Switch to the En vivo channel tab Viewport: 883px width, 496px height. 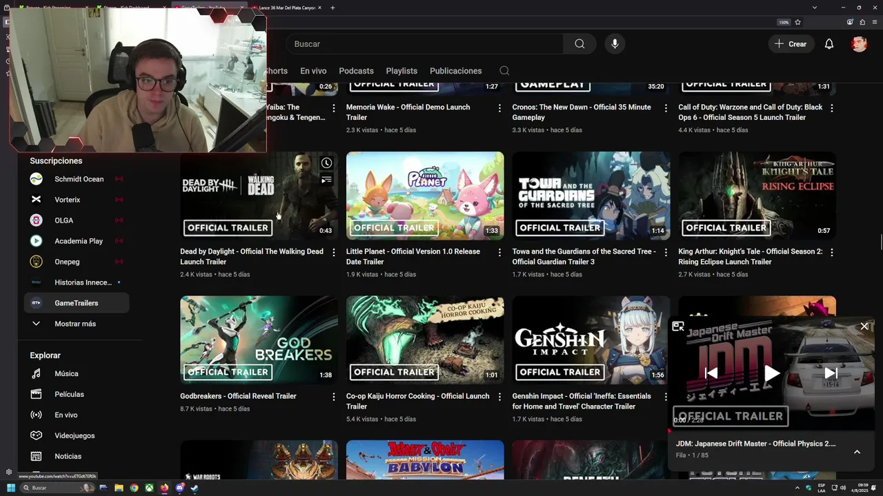click(313, 71)
